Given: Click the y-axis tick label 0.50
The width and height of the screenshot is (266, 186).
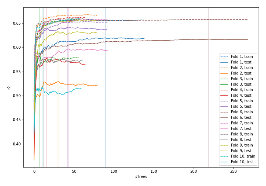Looking at the screenshot, I should point(17,96).
